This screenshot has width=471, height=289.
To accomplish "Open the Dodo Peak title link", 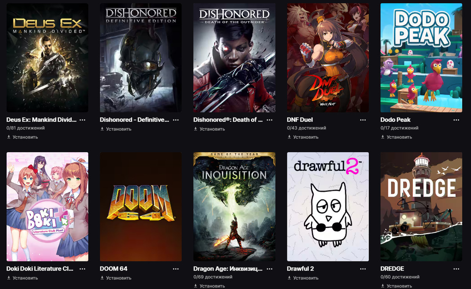I will pyautogui.click(x=396, y=120).
